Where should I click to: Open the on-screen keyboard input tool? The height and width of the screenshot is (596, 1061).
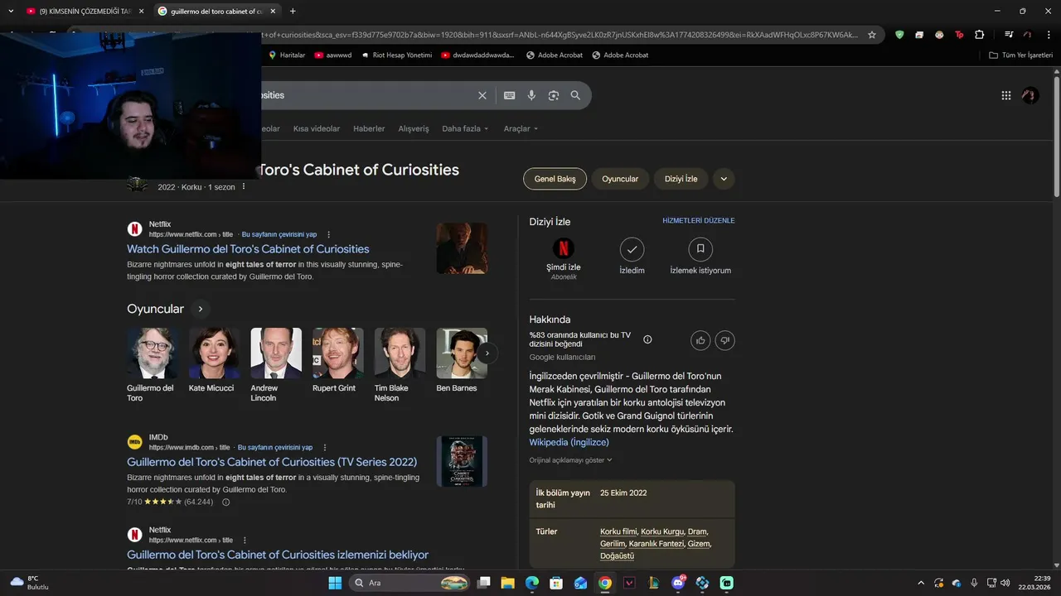click(510, 95)
